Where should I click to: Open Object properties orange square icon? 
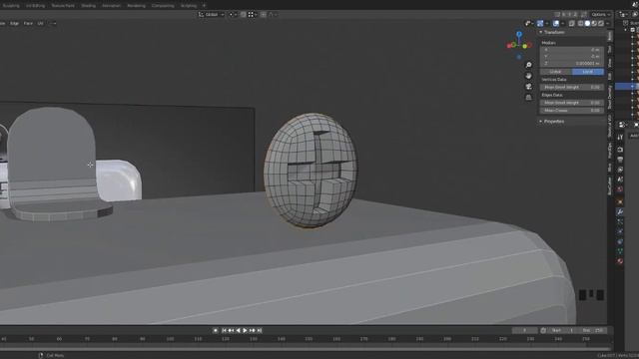click(x=620, y=201)
